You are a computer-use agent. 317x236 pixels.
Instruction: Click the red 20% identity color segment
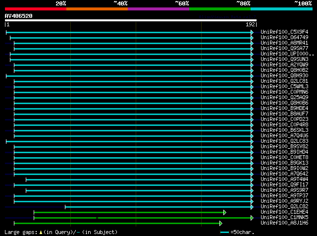(x=36, y=9)
